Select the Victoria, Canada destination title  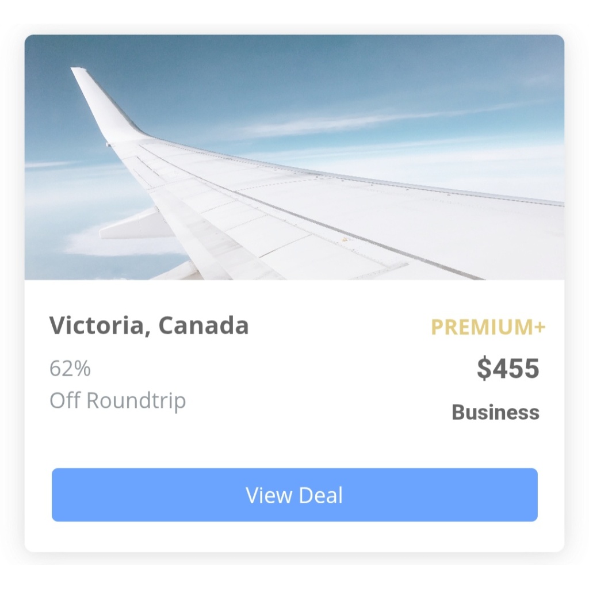(149, 326)
